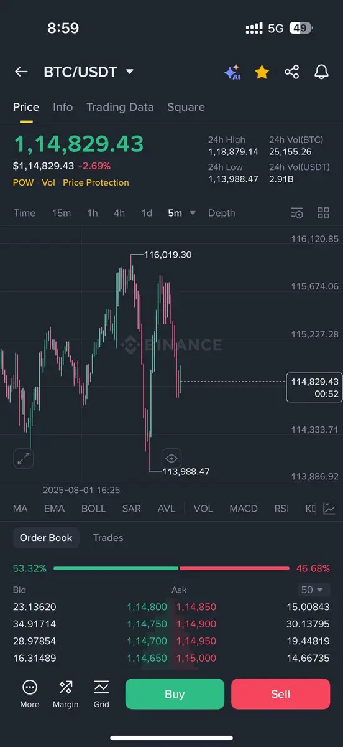The image size is (343, 747).
Task: Open price alert bell icon
Action: click(321, 72)
